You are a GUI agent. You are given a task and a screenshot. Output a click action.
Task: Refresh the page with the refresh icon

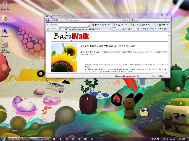coord(124,20)
